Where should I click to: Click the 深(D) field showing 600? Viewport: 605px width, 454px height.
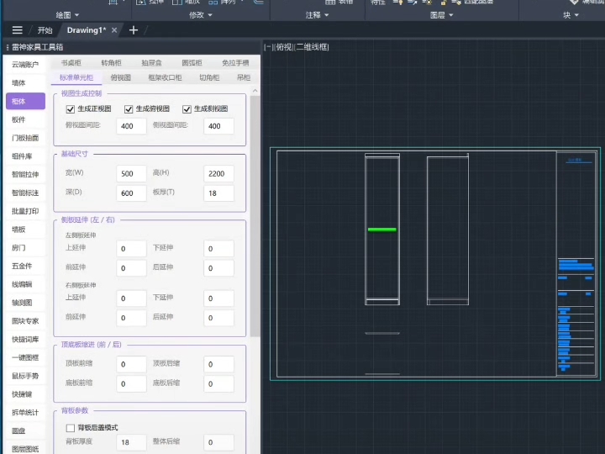[131, 193]
